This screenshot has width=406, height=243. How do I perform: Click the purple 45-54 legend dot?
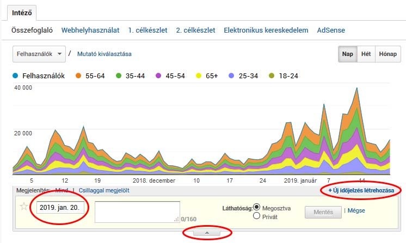(x=159, y=76)
